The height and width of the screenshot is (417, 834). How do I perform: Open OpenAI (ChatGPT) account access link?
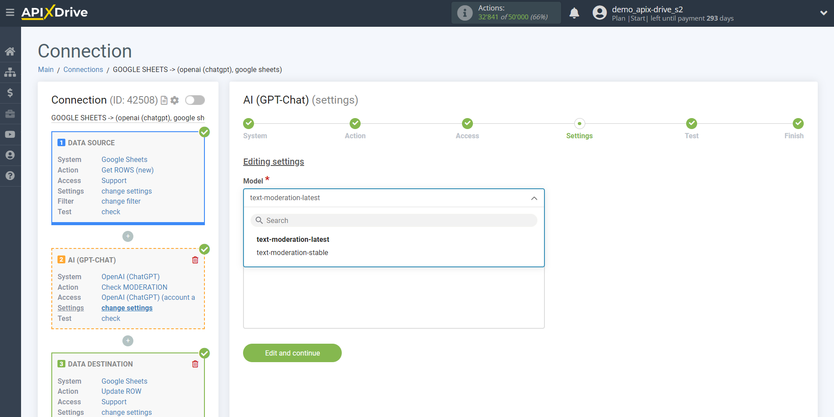click(148, 297)
